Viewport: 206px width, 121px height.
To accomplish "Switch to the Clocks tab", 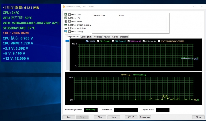I will [x=115, y=37].
